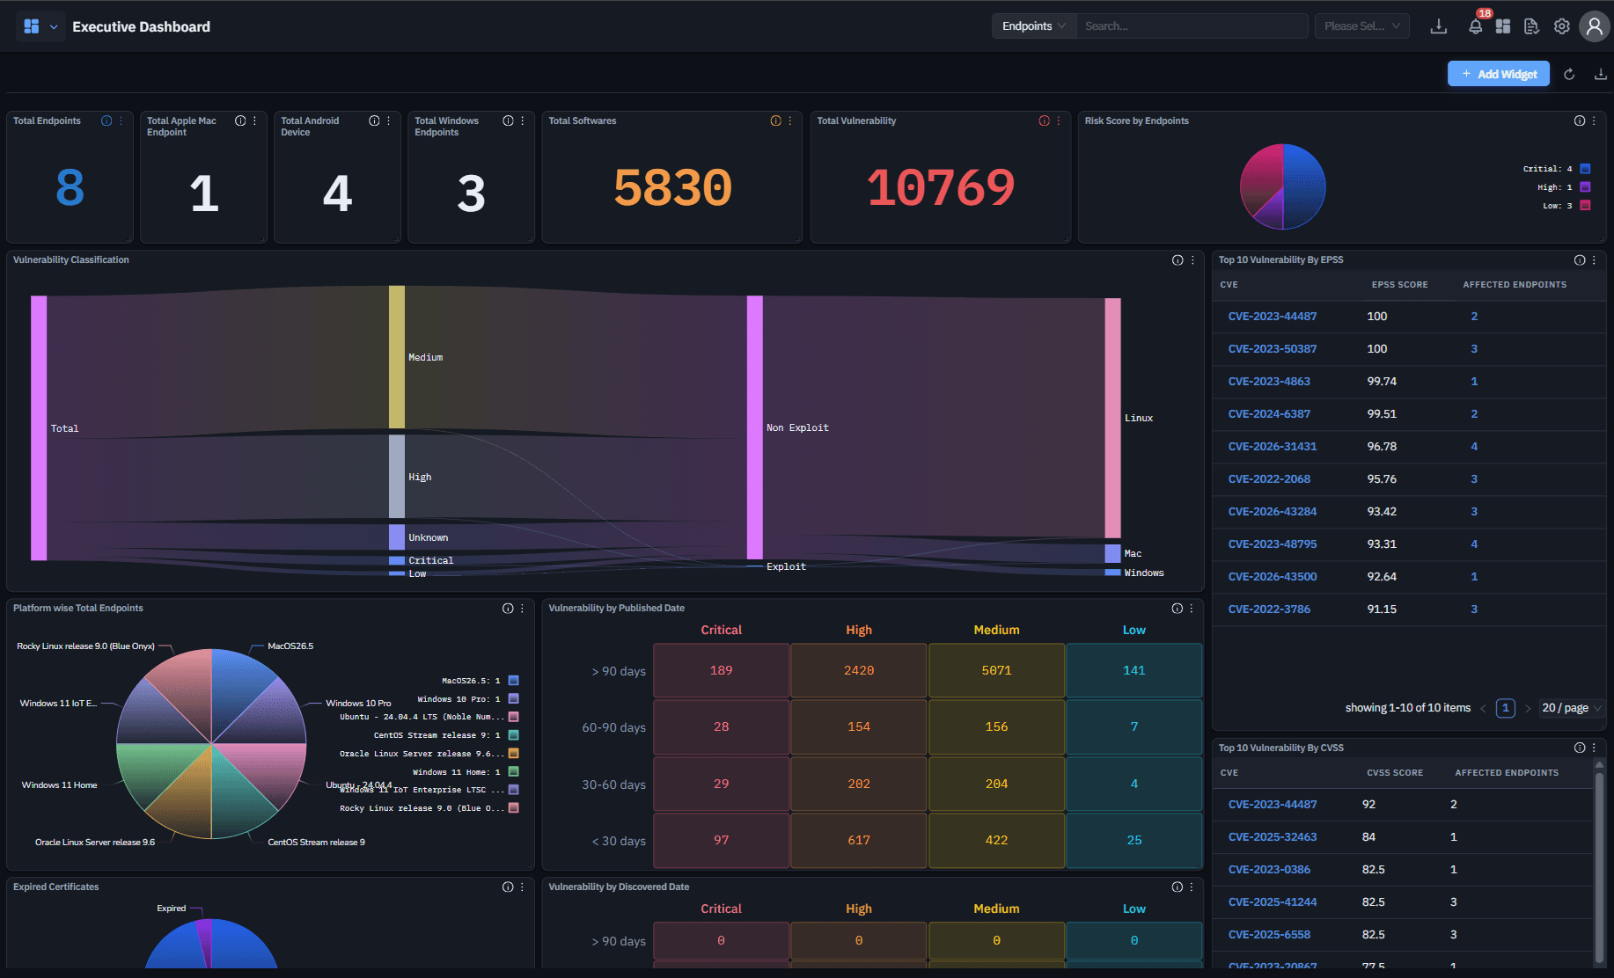Open the user profile avatar
1614x978 pixels.
[x=1594, y=26]
